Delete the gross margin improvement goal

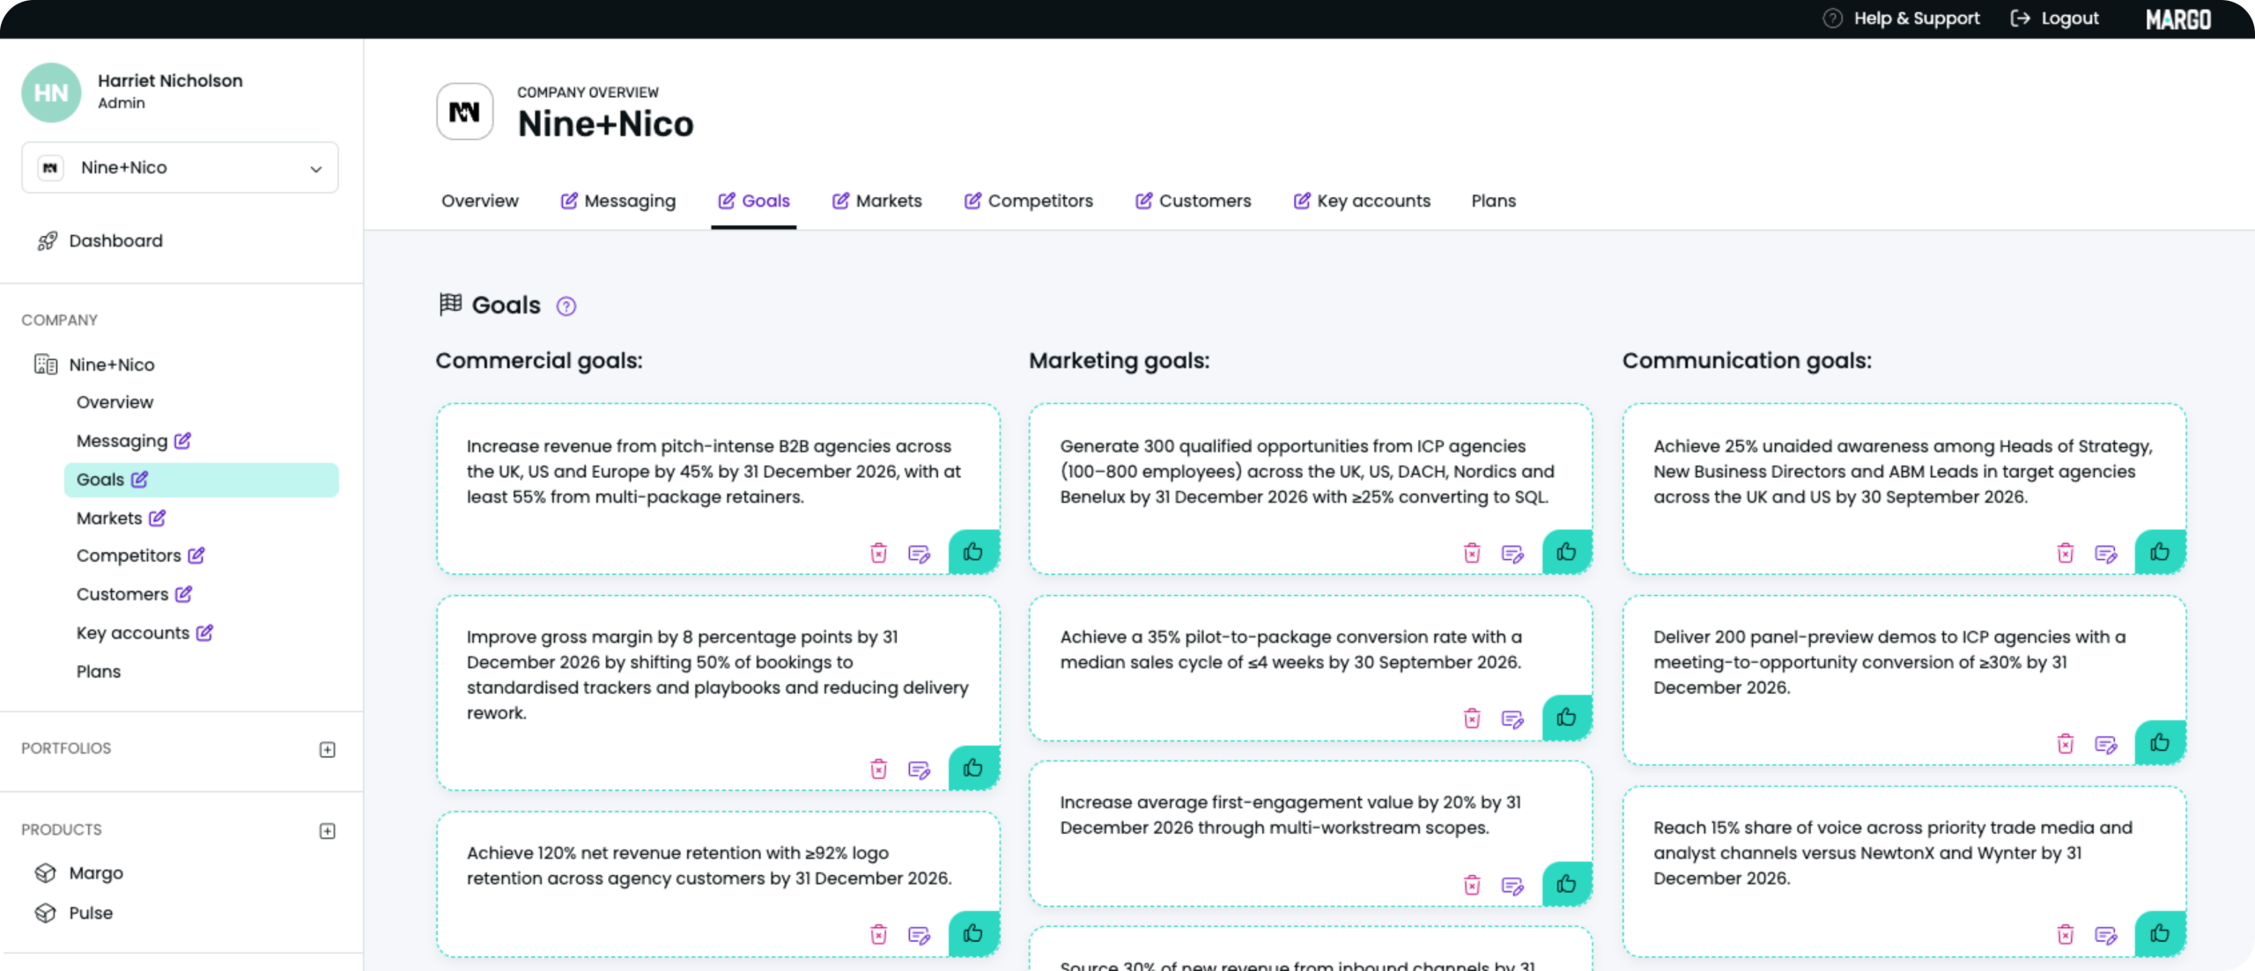[878, 769]
